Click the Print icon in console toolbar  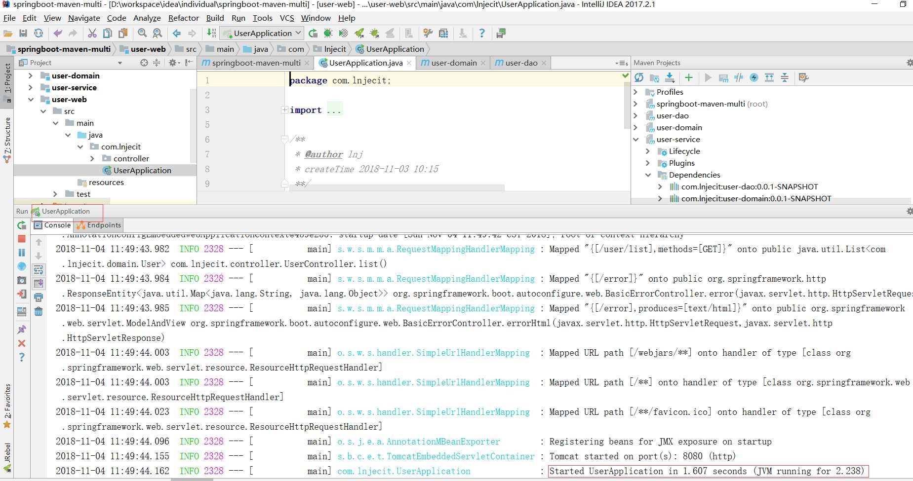click(x=39, y=297)
